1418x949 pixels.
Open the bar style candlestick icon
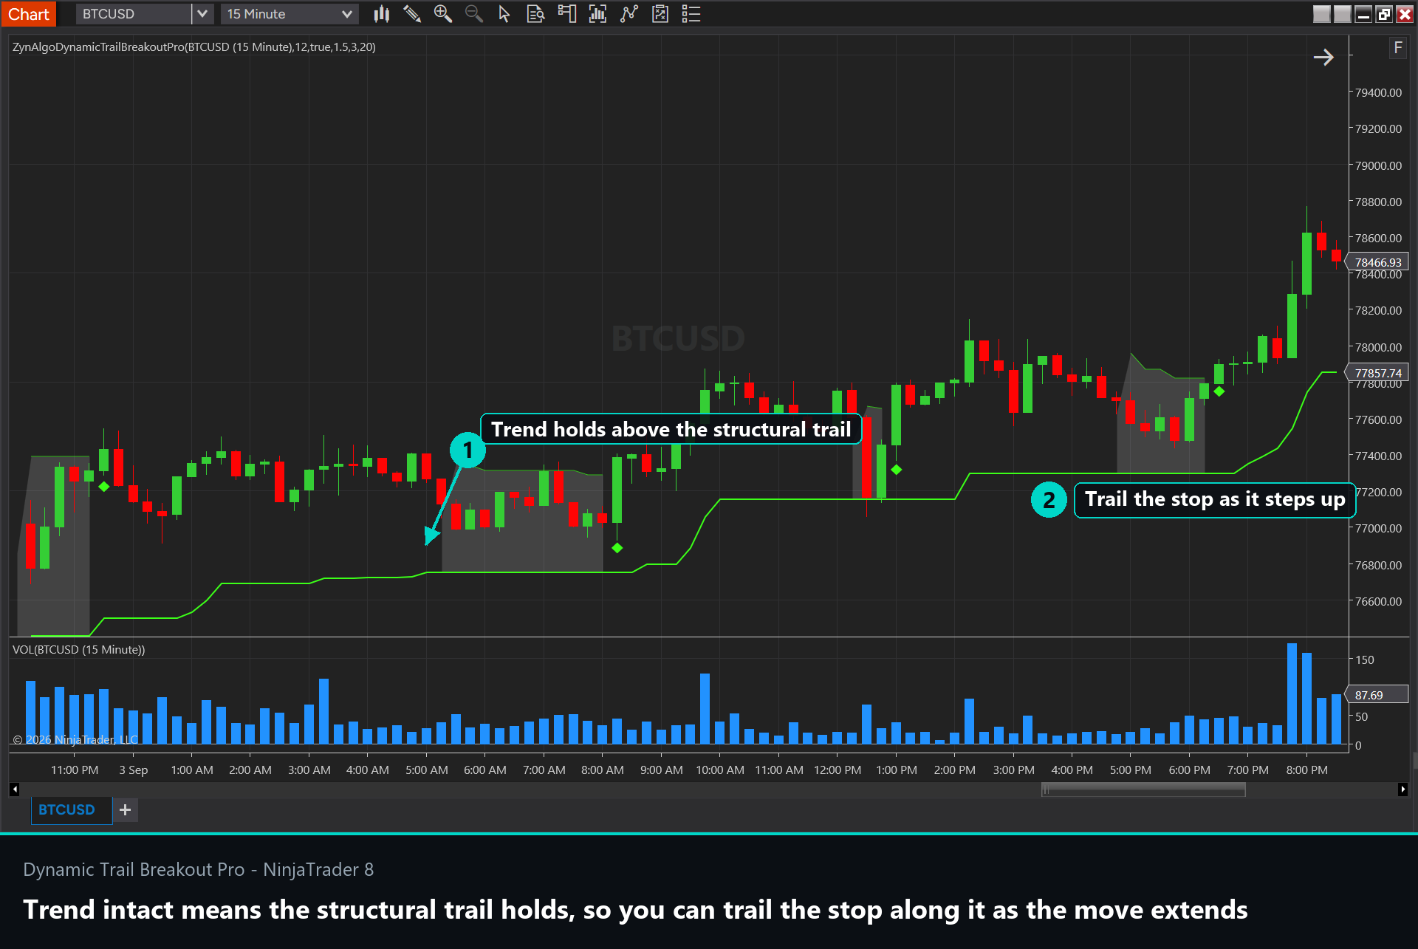click(x=381, y=14)
